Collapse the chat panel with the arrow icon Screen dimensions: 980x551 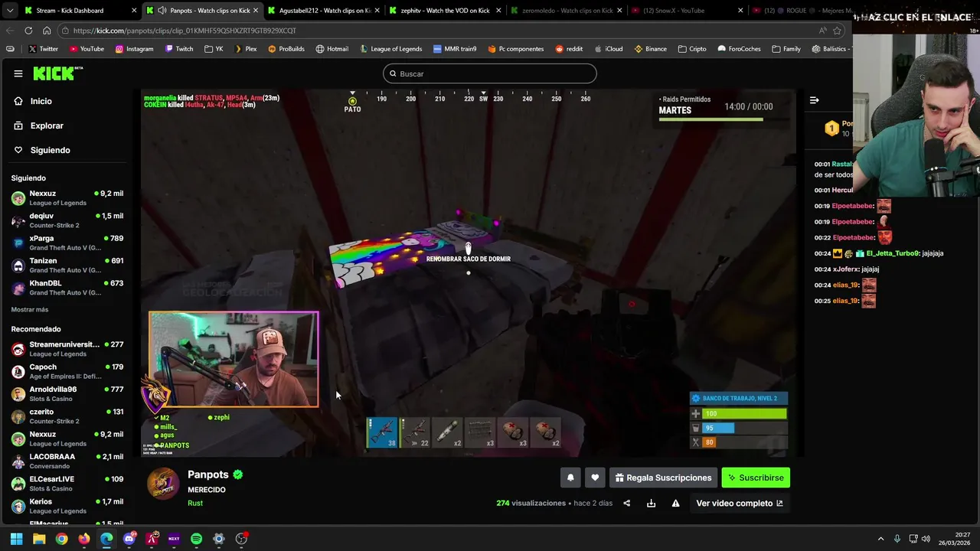point(814,100)
